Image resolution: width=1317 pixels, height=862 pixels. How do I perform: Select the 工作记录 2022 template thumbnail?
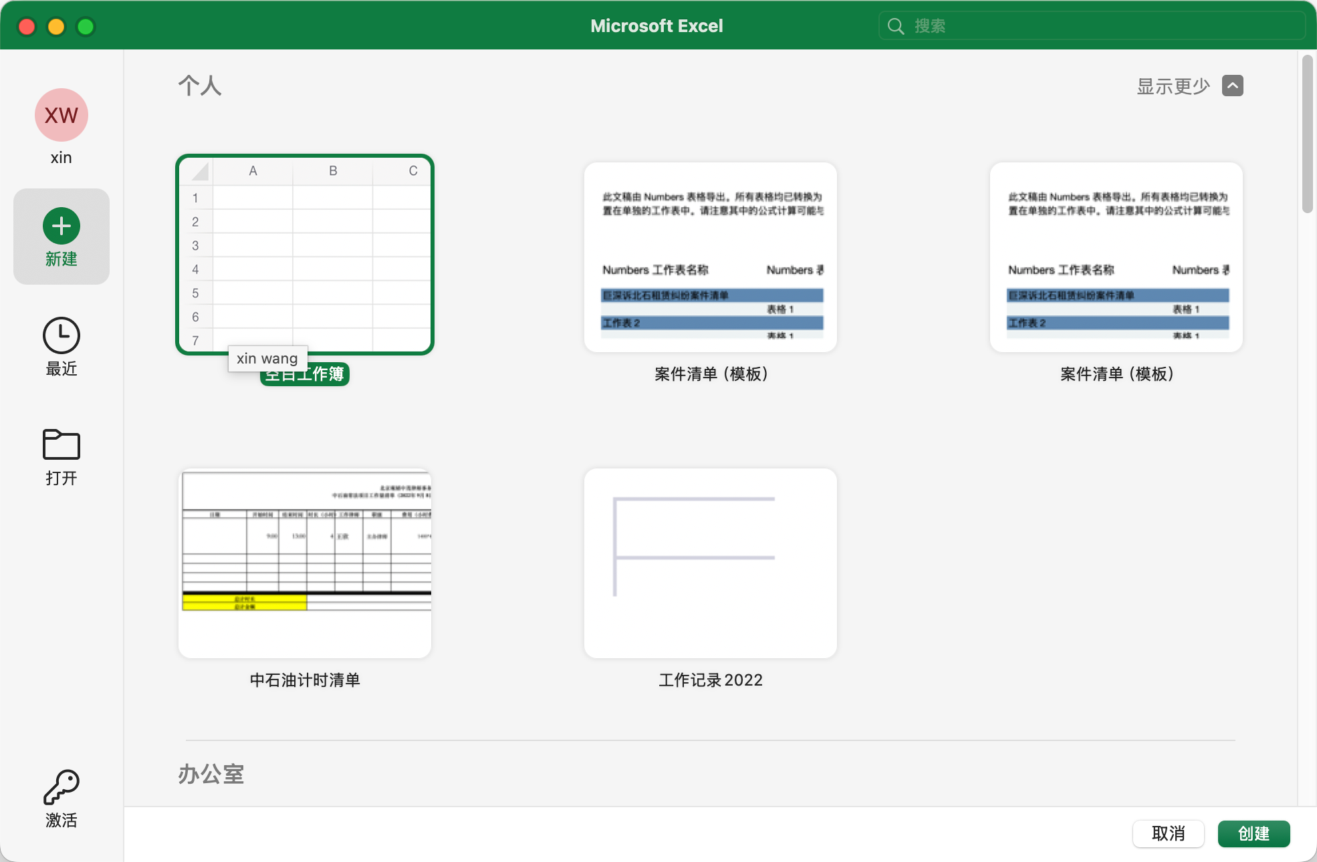click(711, 563)
